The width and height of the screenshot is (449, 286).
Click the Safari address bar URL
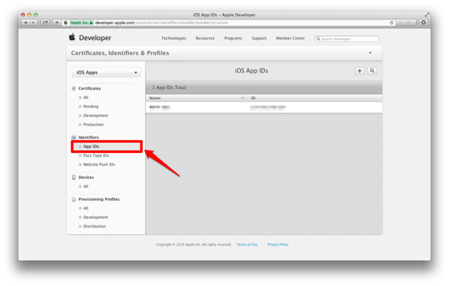coord(162,22)
